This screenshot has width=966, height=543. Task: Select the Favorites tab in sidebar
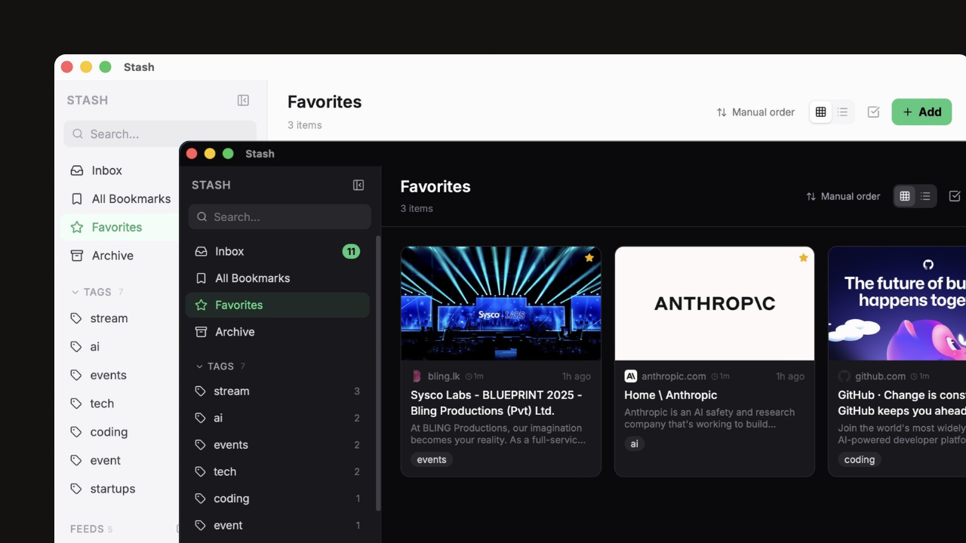coord(238,305)
